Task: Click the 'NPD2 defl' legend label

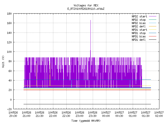Action: pyautogui.click(x=139, y=26)
